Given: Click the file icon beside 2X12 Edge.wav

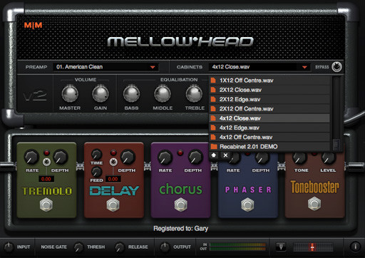Looking at the screenshot, I should [x=213, y=99].
